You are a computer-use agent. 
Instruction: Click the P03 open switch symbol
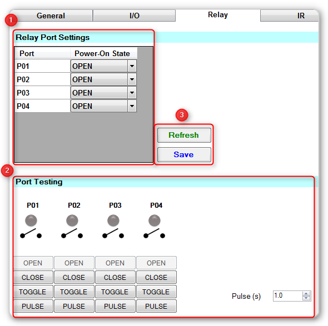click(x=113, y=234)
